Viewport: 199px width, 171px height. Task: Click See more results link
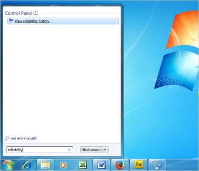(24, 138)
